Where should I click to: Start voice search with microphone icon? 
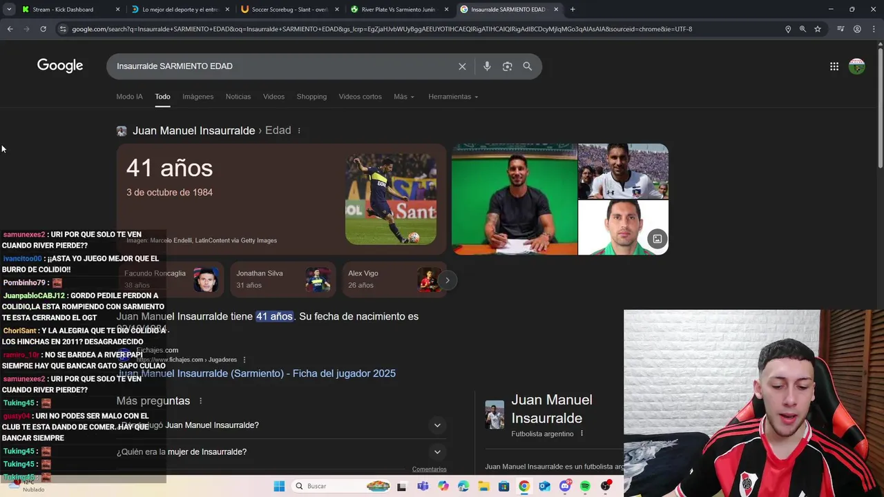click(x=487, y=66)
